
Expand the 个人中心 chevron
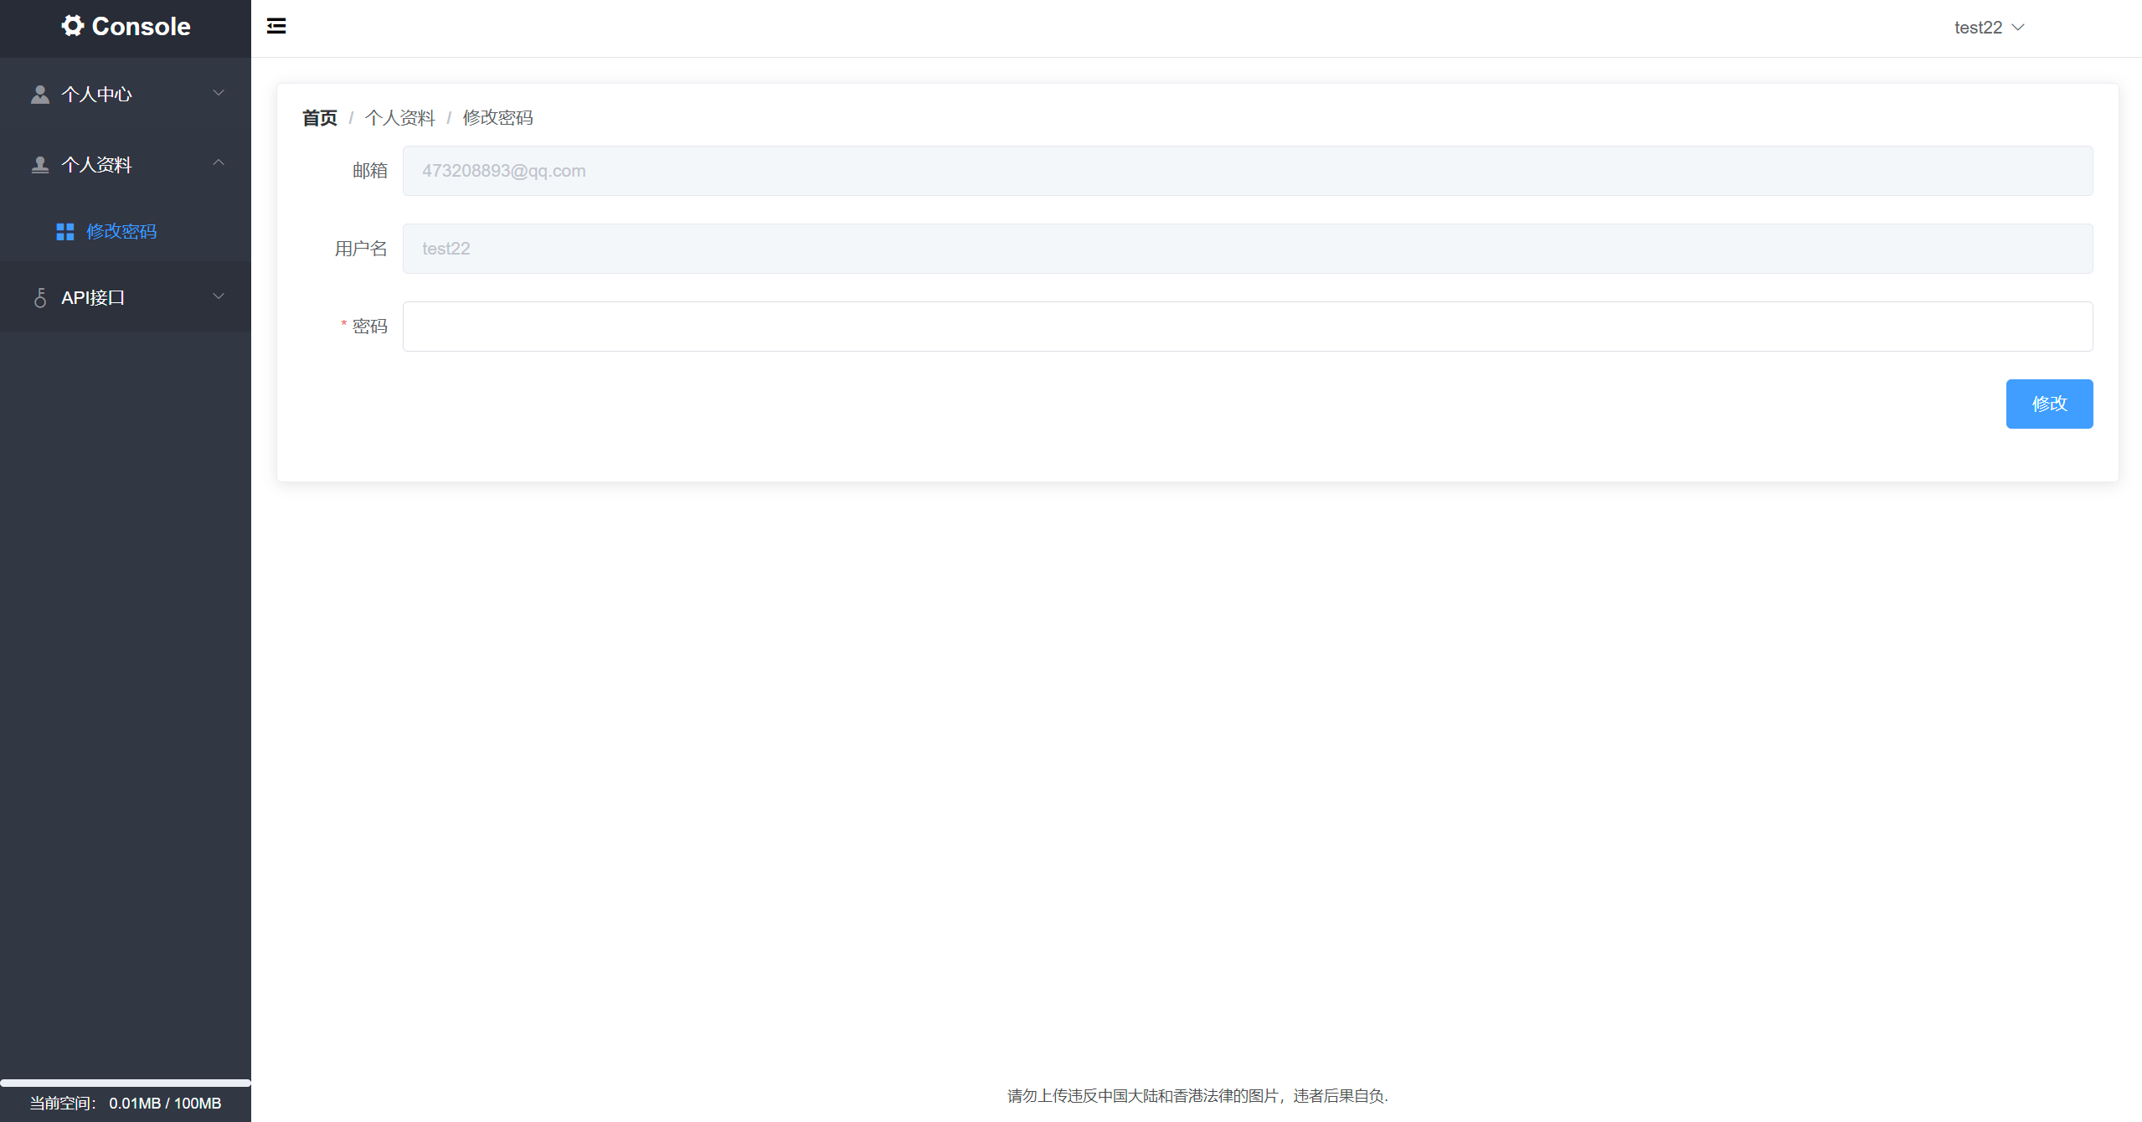pyautogui.click(x=219, y=93)
